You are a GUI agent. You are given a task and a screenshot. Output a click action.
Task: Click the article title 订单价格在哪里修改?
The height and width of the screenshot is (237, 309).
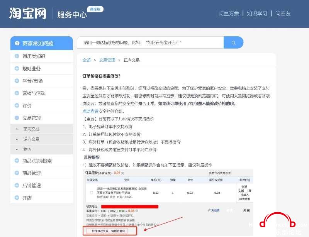[102, 76]
